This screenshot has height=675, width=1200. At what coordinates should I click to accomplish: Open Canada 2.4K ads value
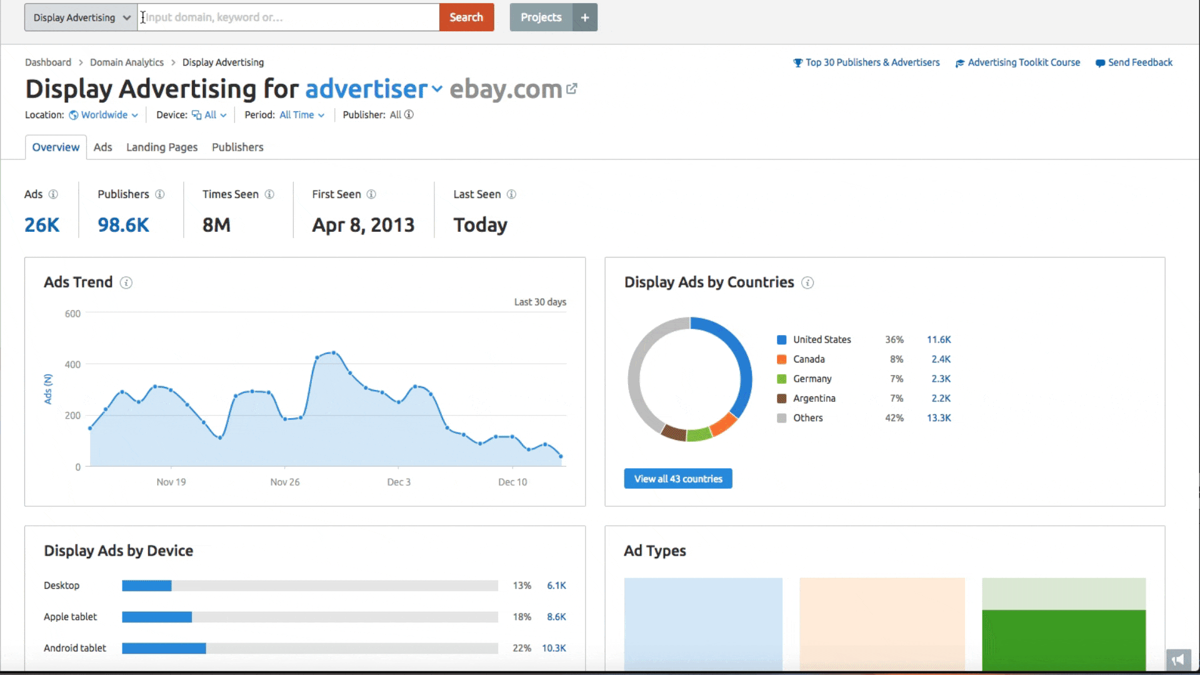(x=941, y=359)
